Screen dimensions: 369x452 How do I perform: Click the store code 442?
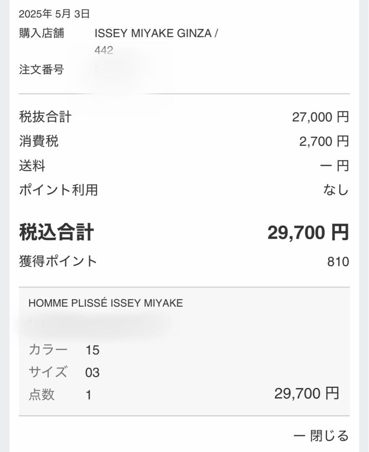point(104,51)
